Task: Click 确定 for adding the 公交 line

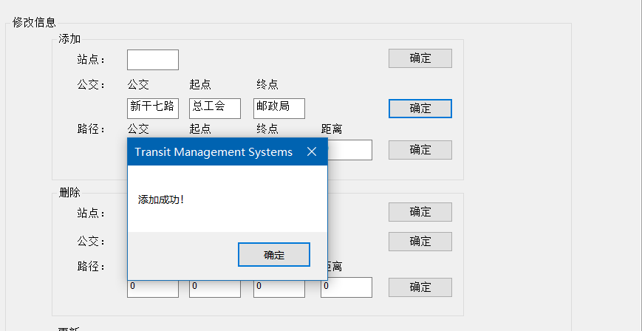Action: (420, 109)
